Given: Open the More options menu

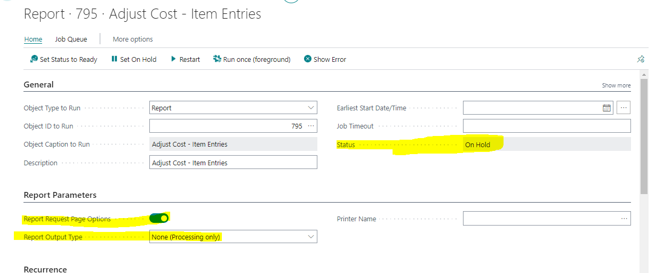Looking at the screenshot, I should 133,39.
